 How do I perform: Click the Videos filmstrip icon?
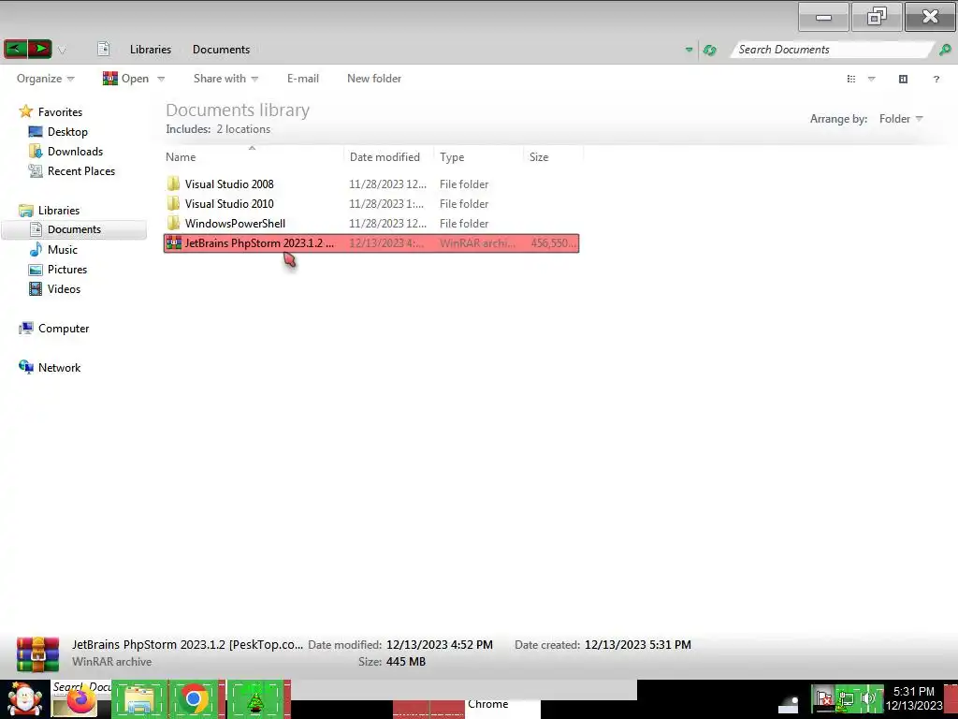36,288
